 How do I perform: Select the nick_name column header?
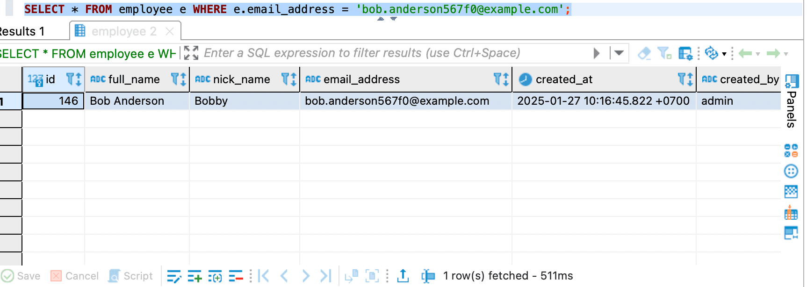[245, 79]
